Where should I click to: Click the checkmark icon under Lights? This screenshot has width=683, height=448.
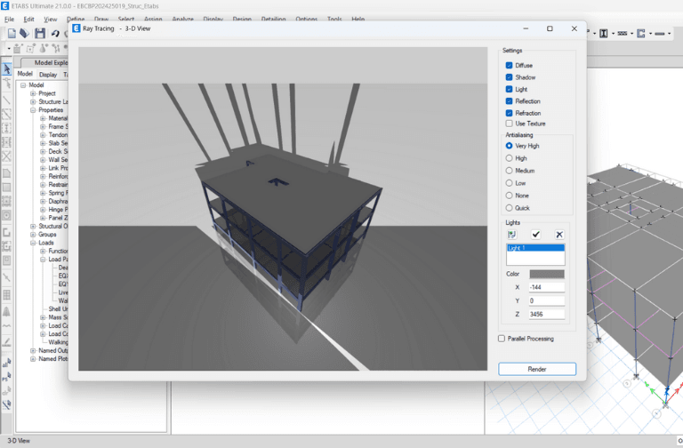pyautogui.click(x=535, y=235)
